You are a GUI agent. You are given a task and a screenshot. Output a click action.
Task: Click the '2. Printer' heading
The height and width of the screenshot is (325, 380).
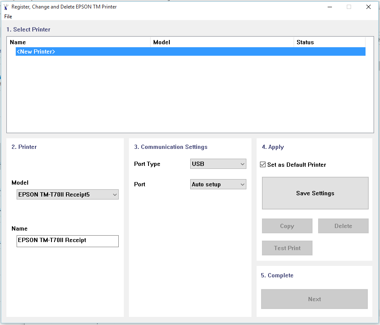24,147
